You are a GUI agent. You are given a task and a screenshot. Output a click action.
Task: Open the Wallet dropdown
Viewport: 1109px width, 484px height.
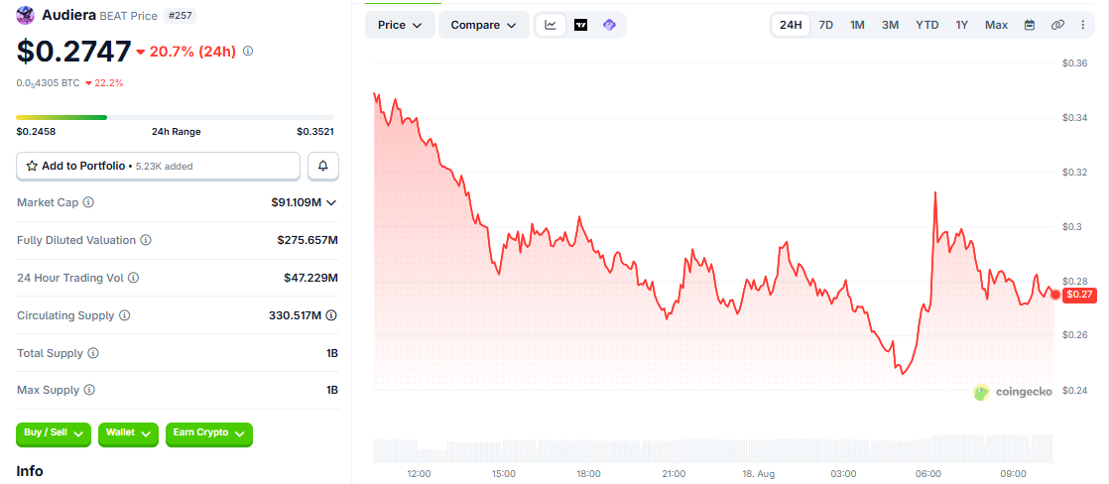click(x=128, y=433)
